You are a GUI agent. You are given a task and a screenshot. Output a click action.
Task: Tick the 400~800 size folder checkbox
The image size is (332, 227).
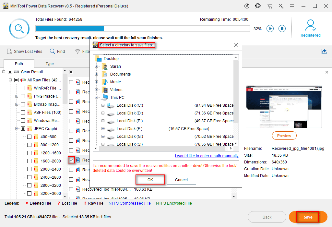click(x=29, y=137)
